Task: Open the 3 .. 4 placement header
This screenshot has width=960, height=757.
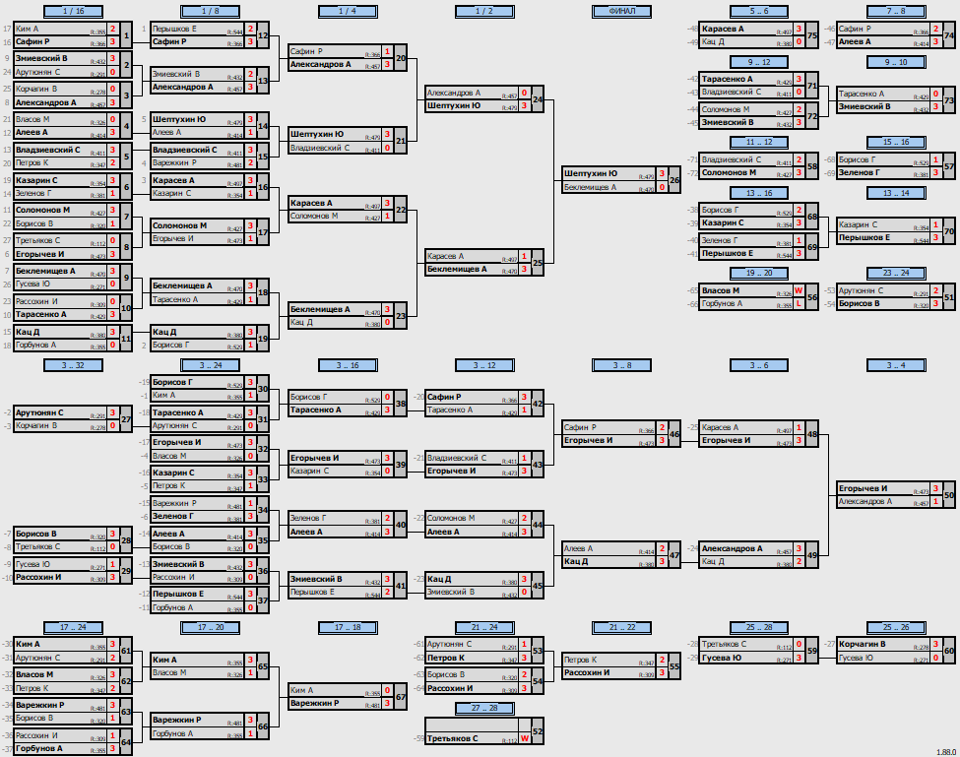Action: (896, 365)
